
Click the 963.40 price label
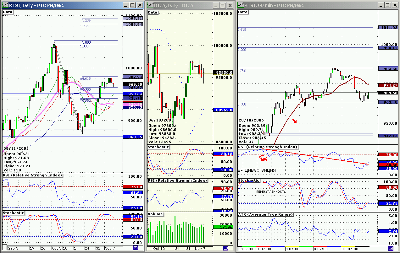(389, 102)
